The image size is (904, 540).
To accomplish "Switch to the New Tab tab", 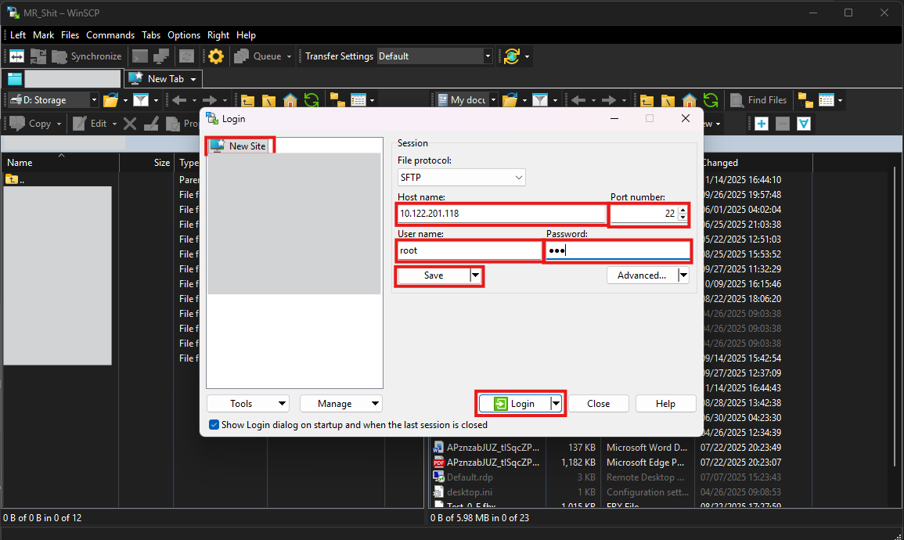I will pyautogui.click(x=163, y=79).
